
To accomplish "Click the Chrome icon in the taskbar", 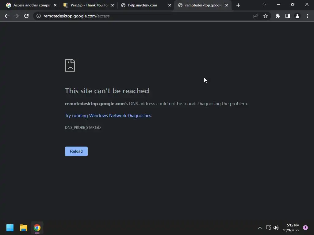I will [37, 228].
